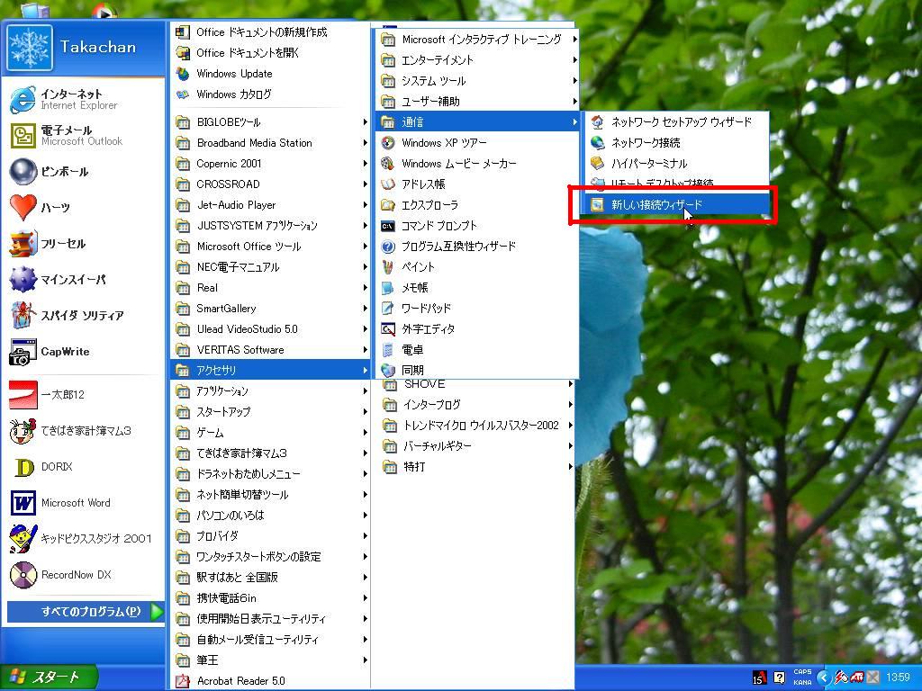Image resolution: width=922 pixels, height=691 pixels.
Task: Open Office ドキュメントの新規作成
Action: click(x=270, y=32)
